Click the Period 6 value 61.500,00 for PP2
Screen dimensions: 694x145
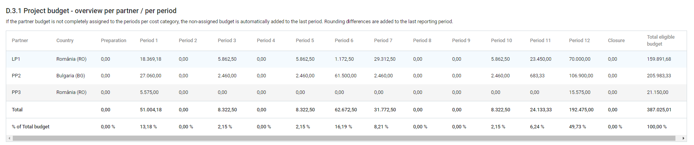tap(346, 76)
